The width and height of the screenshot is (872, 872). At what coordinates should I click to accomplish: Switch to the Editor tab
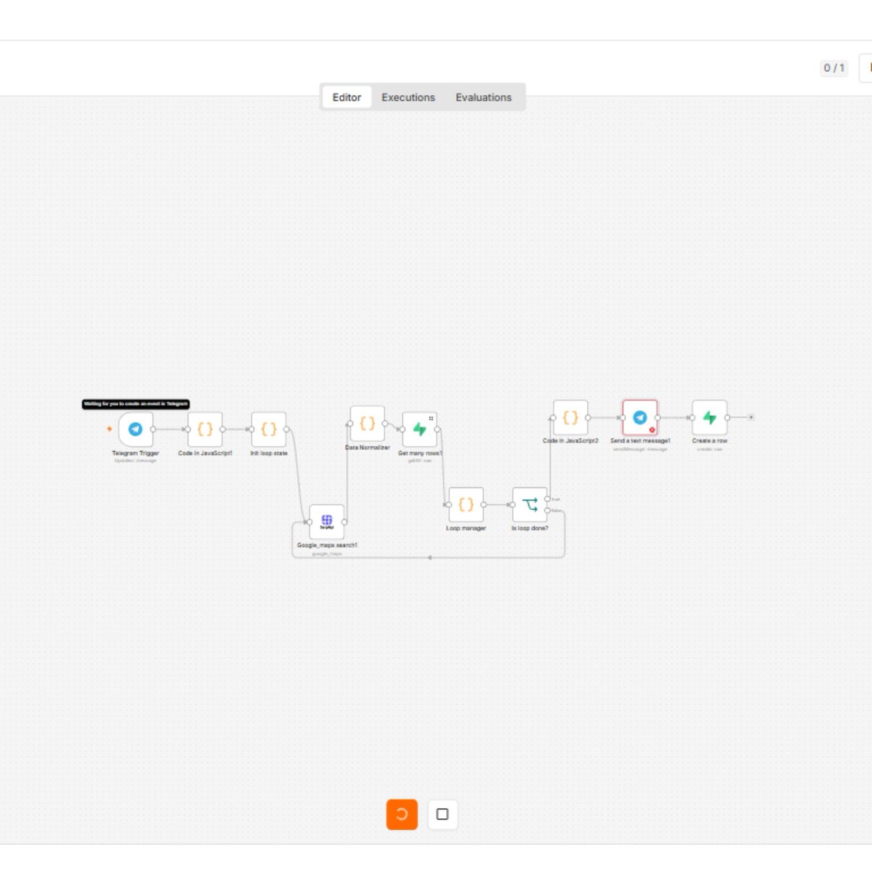pyautogui.click(x=347, y=97)
